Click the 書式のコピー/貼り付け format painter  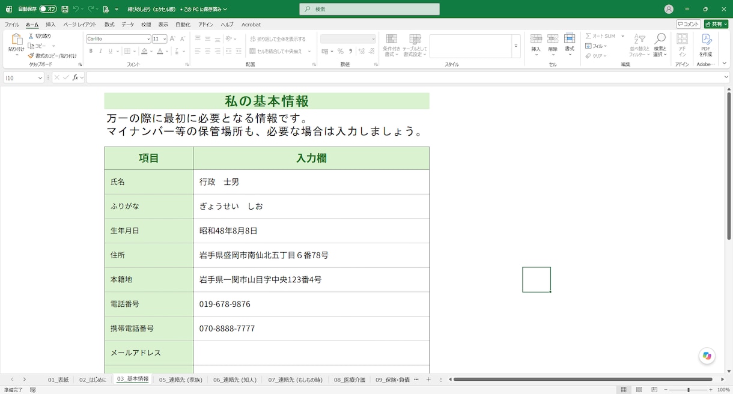pos(52,55)
